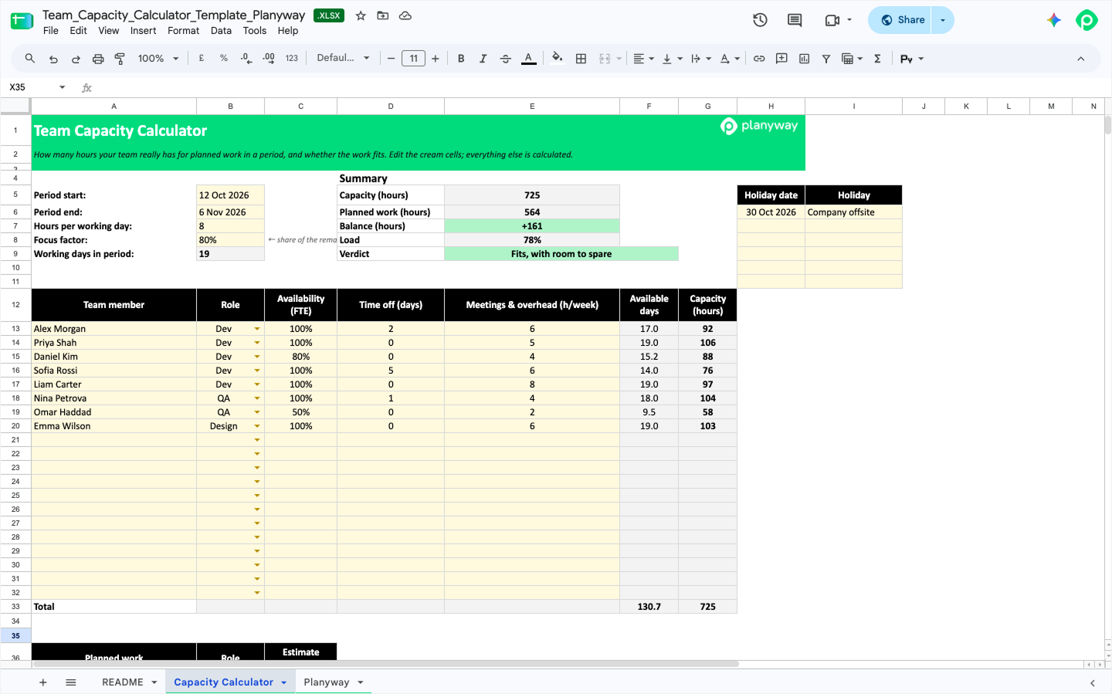Format as currency with pound icon
The width and height of the screenshot is (1112, 694).
[202, 59]
